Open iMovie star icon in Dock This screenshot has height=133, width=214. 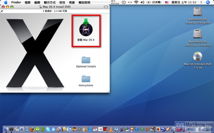click(79, 129)
